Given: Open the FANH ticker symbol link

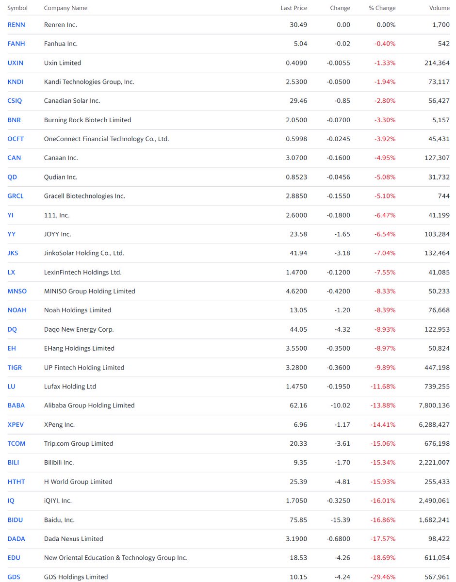Looking at the screenshot, I should [16, 44].
